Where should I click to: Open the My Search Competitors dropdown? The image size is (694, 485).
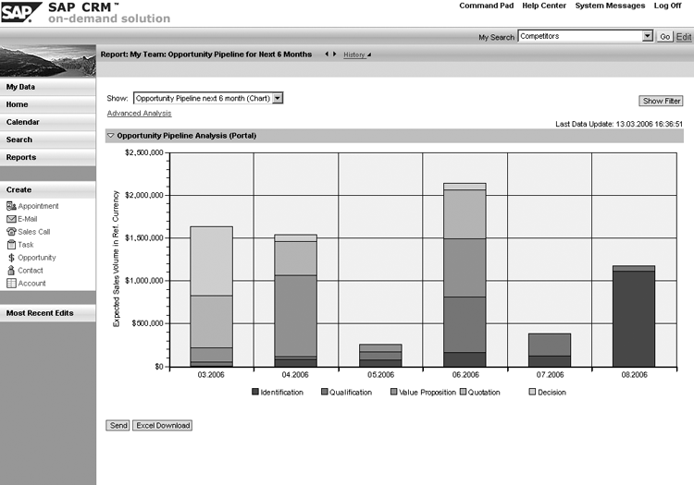648,36
